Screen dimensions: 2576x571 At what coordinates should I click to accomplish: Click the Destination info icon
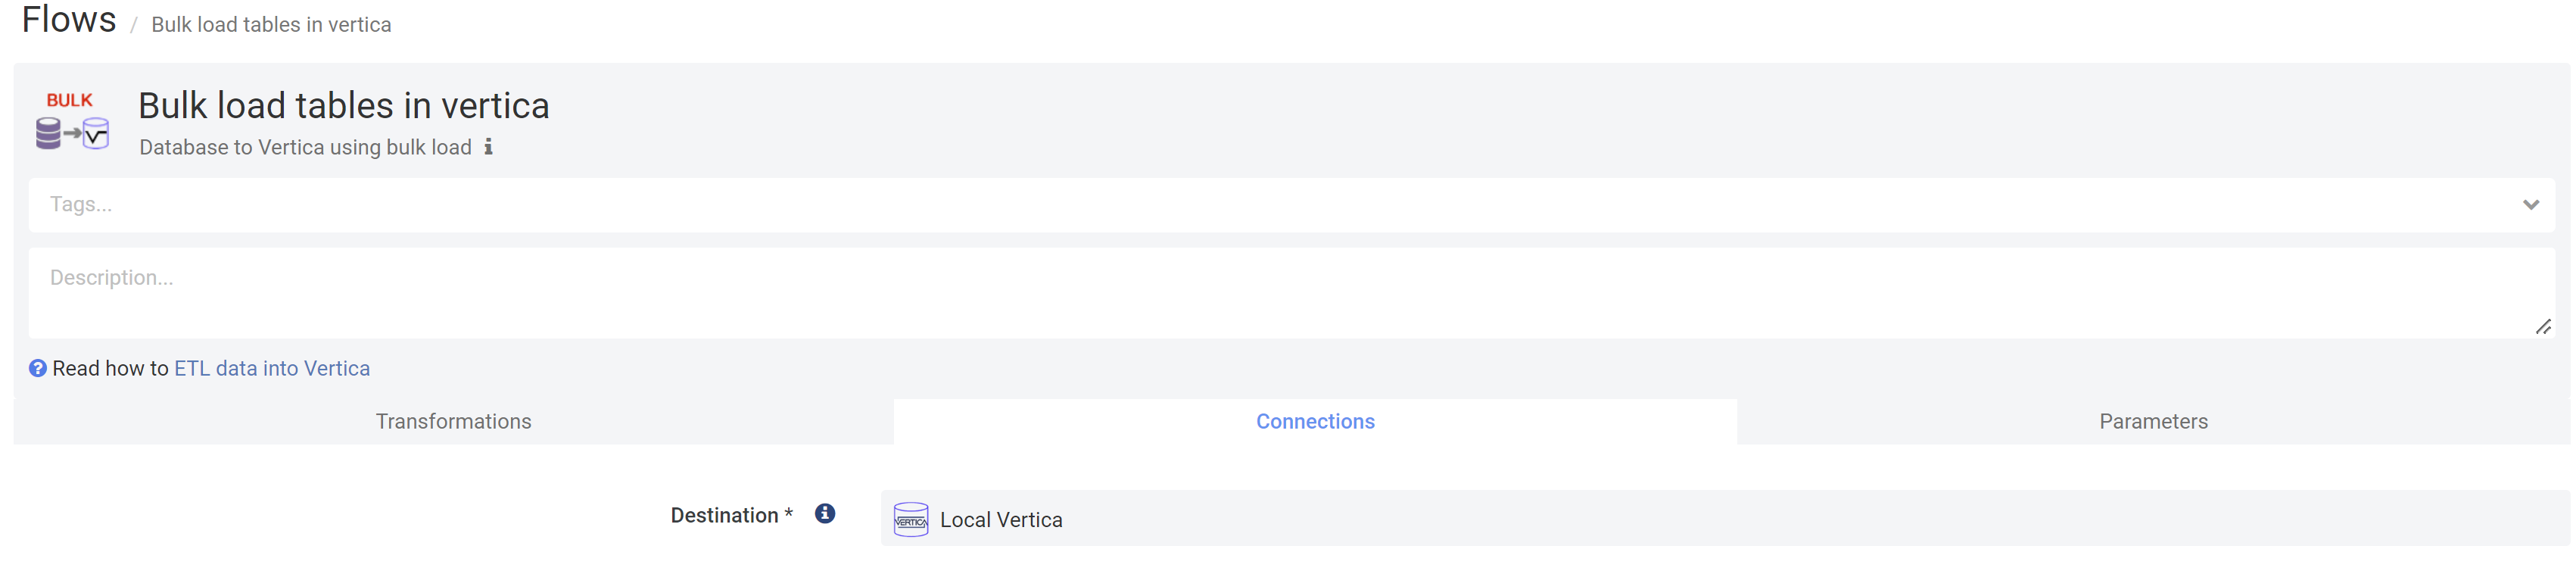click(825, 513)
